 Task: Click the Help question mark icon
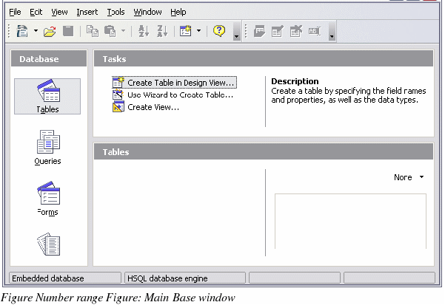point(219,31)
